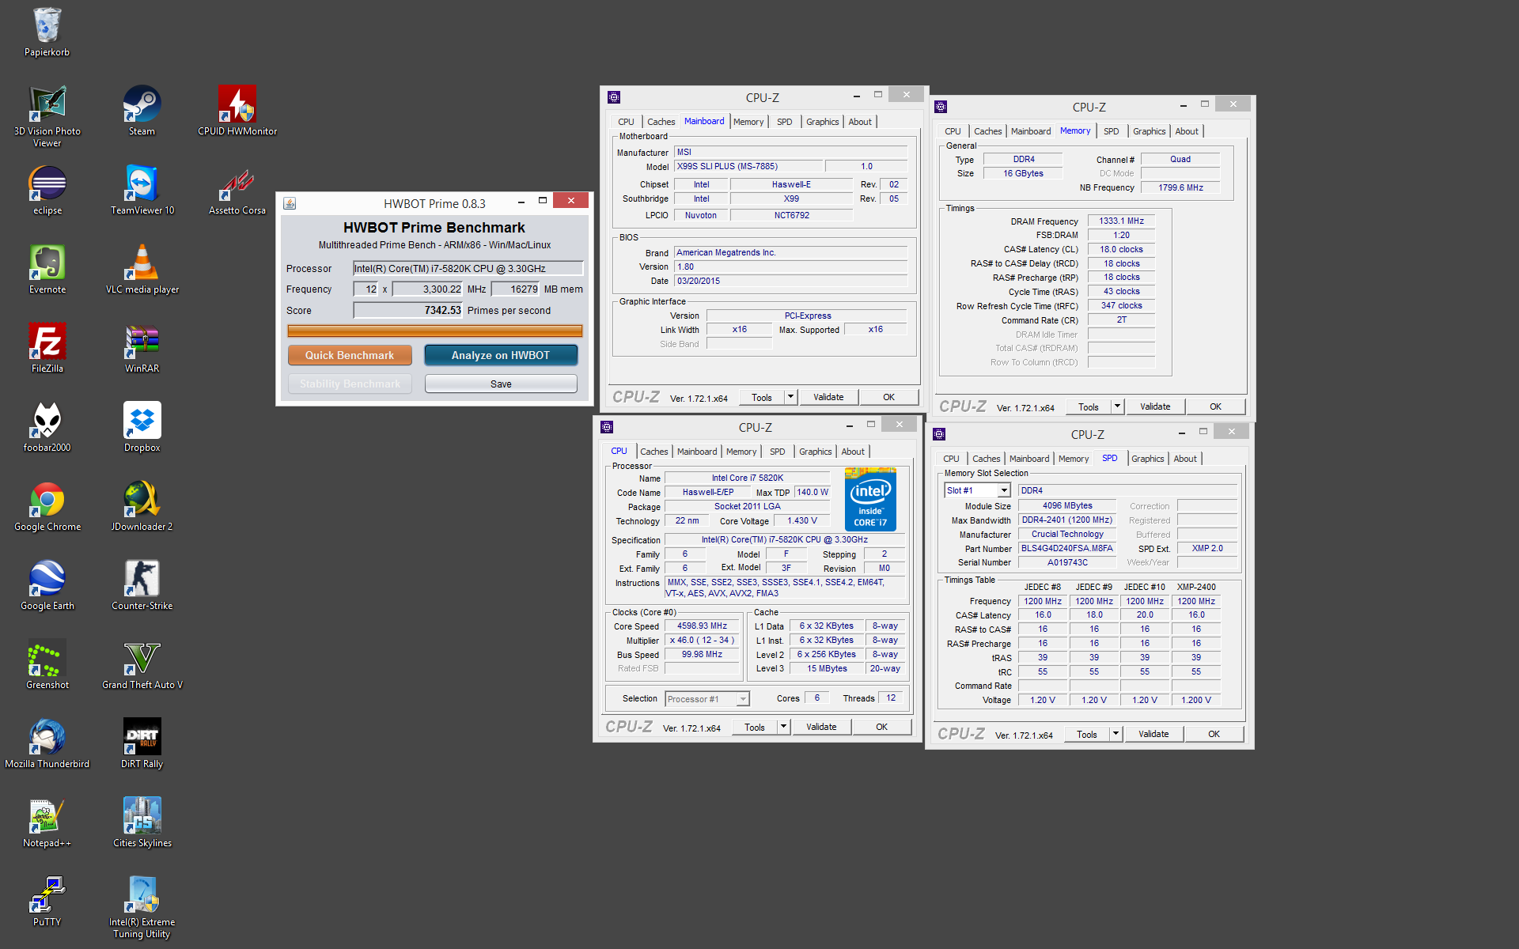This screenshot has height=949, width=1519.
Task: Launch Mozilla Thunderbird desktop icon
Action: [47, 743]
